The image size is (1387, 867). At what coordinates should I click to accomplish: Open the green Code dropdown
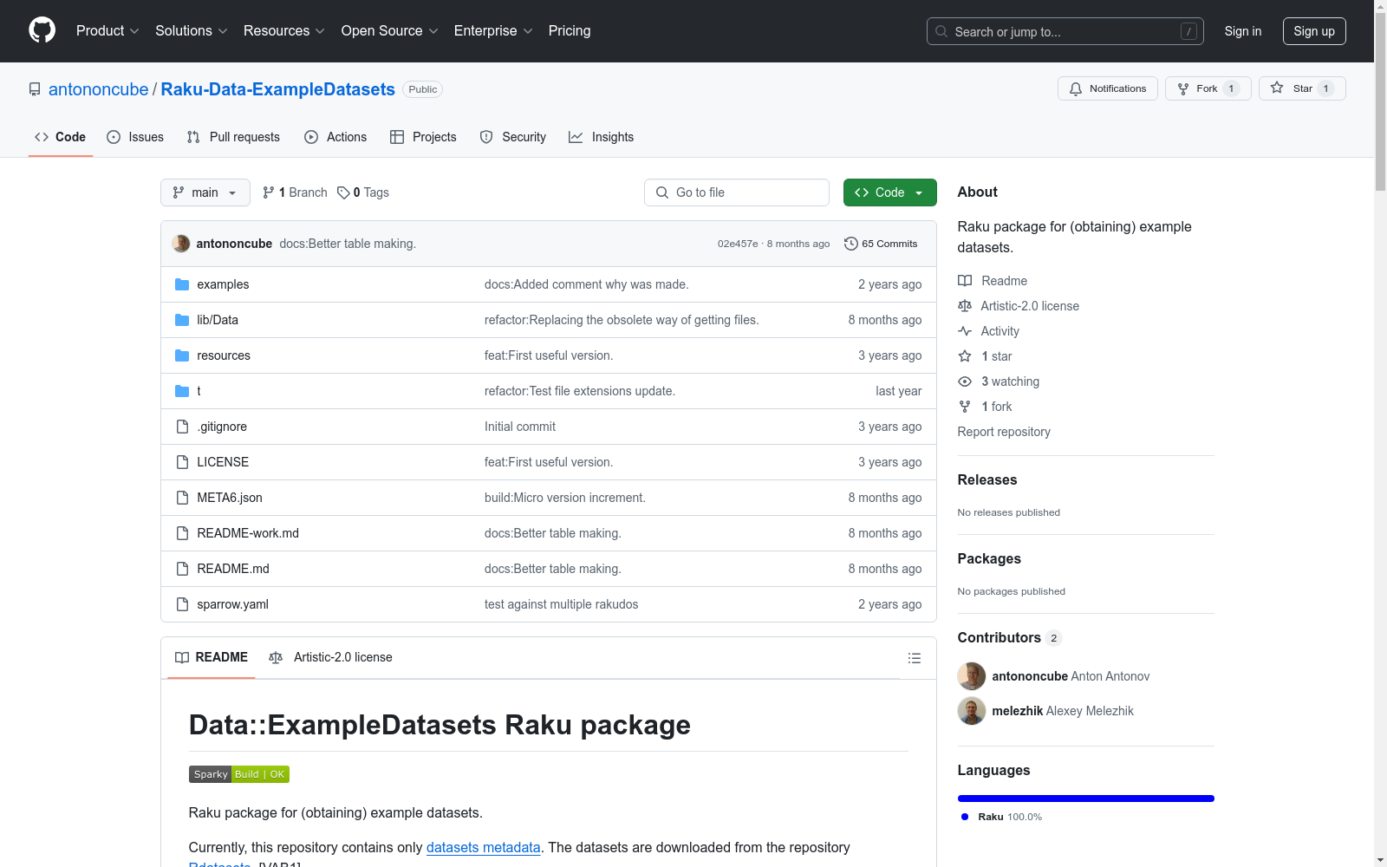tap(889, 192)
